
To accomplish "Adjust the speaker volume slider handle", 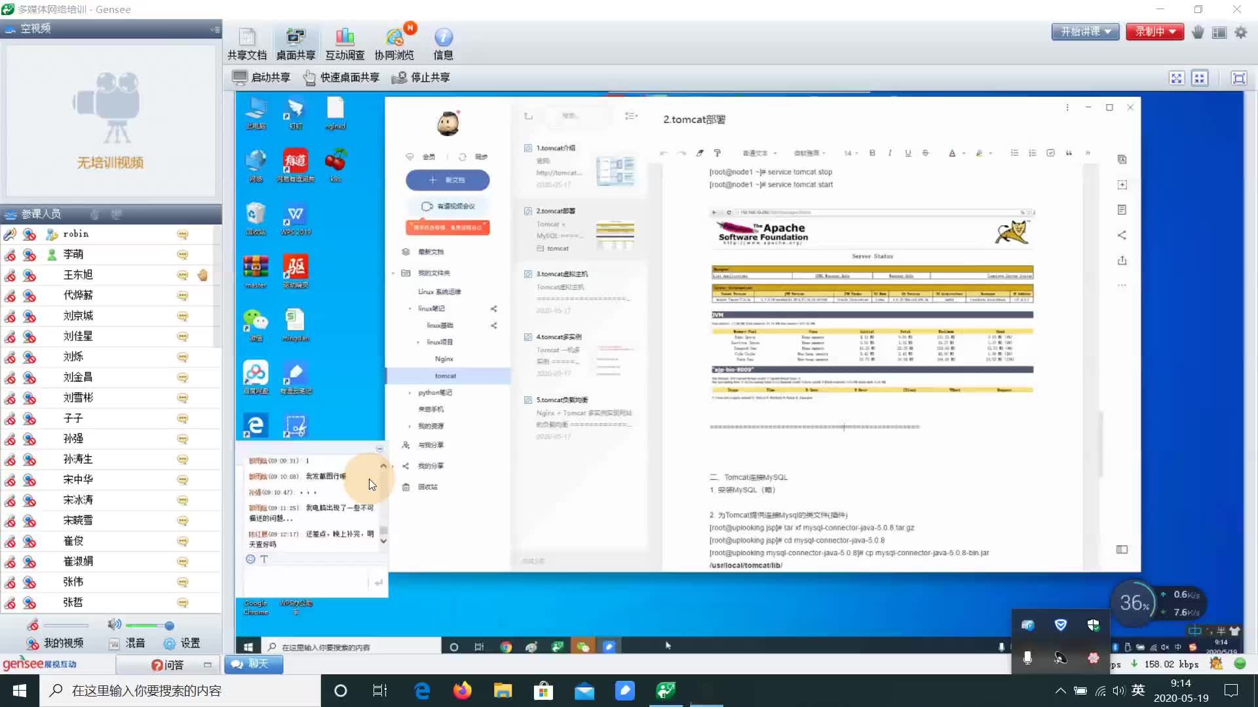I will click(169, 625).
